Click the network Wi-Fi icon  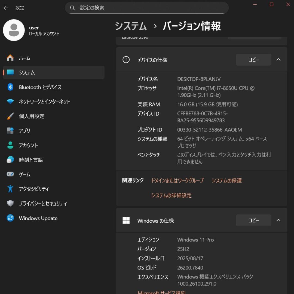coord(10,102)
